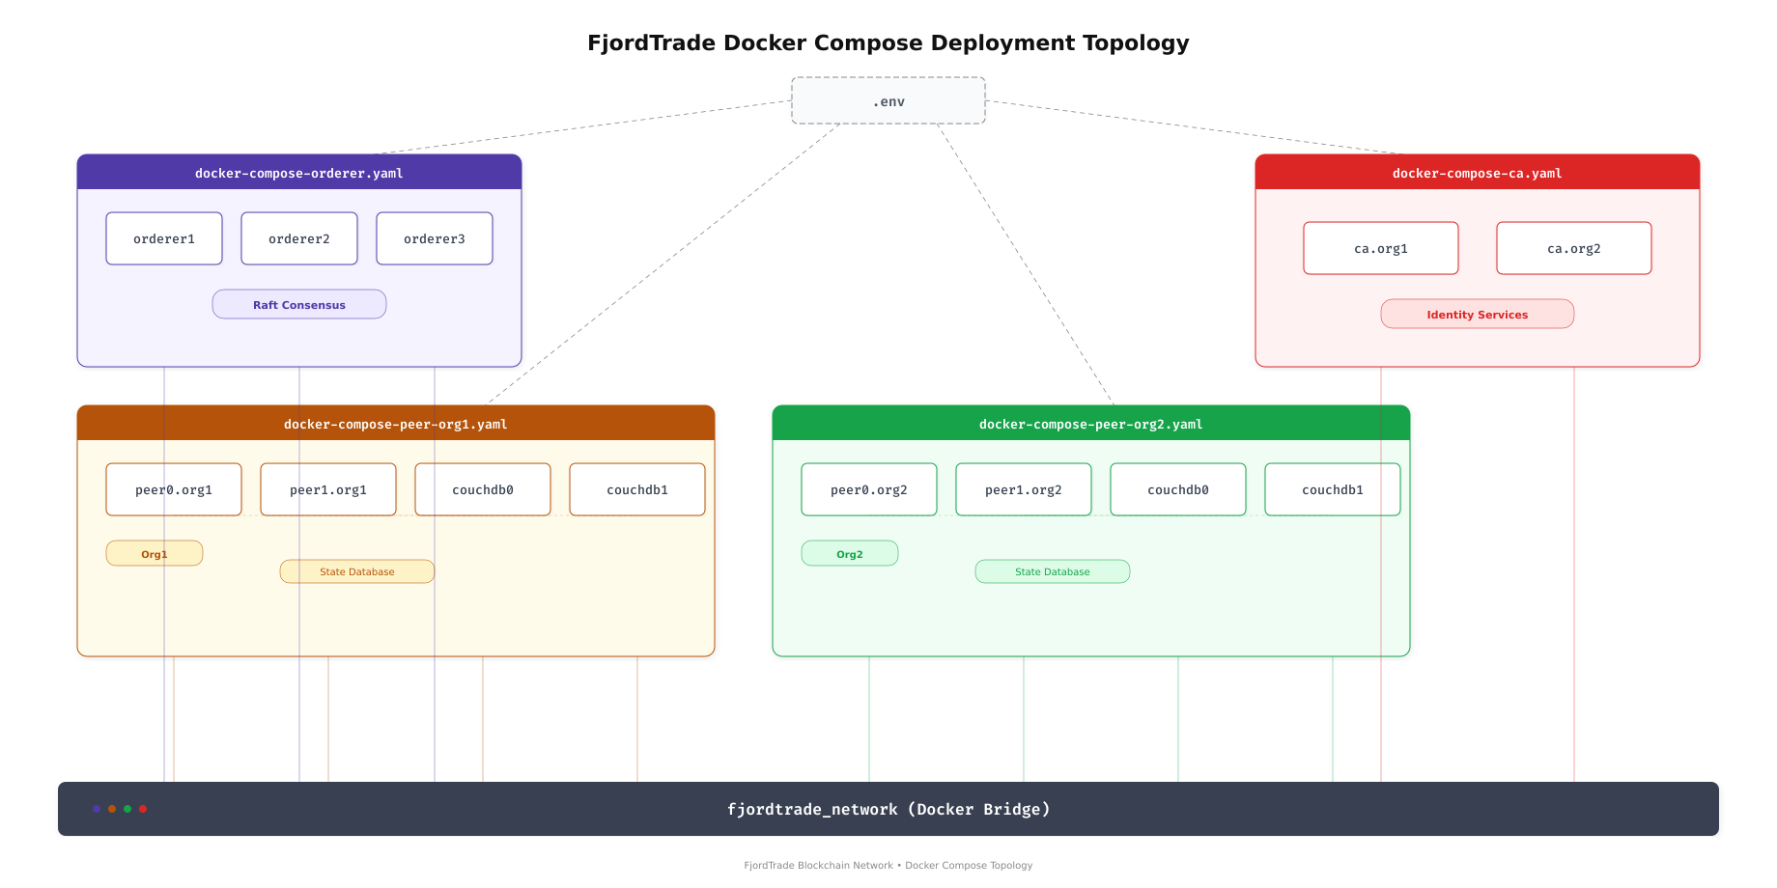This screenshot has height=888, width=1777.
Task: Click the peer1.org2 container node
Action: click(x=1023, y=489)
